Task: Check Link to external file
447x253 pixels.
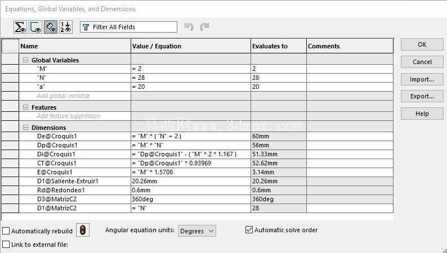Action: 6,245
